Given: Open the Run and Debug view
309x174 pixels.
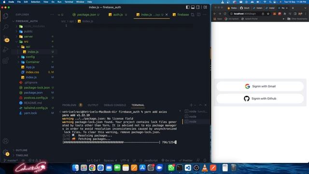Looking at the screenshot, I should [x=6, y=49].
